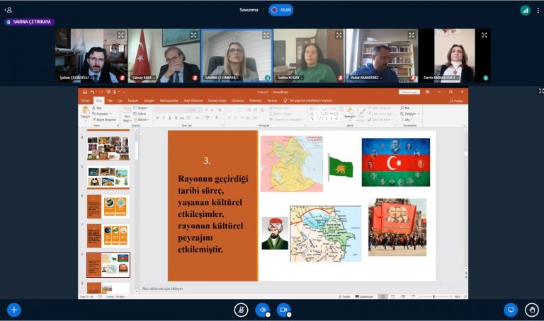
Task: Switch to the Geçişler ribbon tab
Action: 149,100
